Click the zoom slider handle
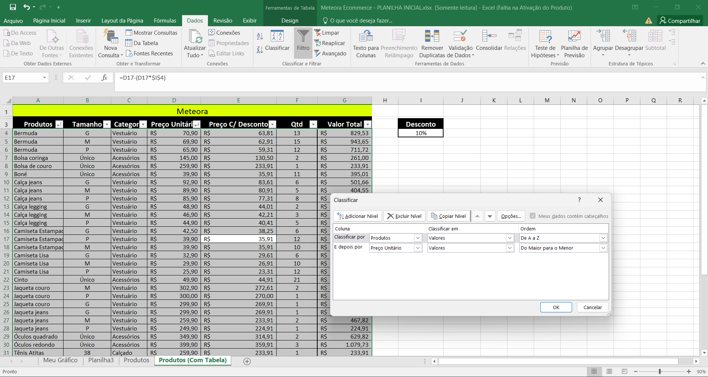 pyautogui.click(x=660, y=371)
